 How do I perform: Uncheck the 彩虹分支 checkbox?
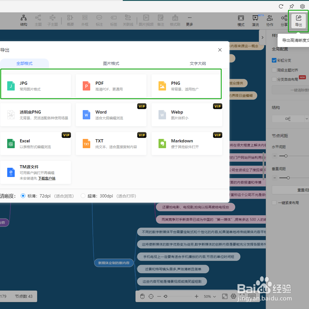click(x=274, y=60)
